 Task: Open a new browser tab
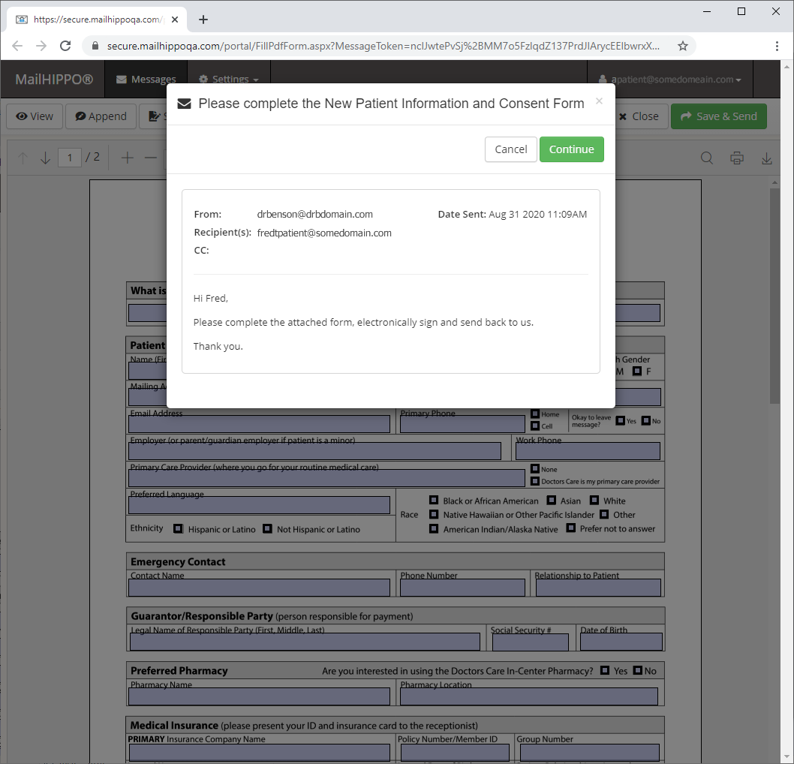click(x=203, y=20)
